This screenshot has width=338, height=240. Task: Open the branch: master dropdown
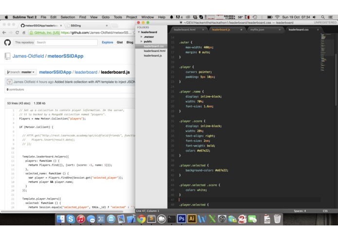coord(21,72)
